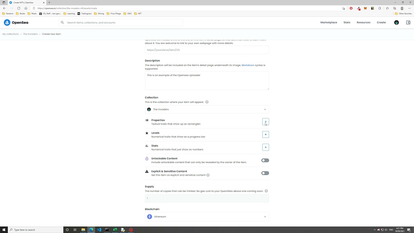Open the Stats menu in header
This screenshot has width=414, height=233.
tap(347, 22)
